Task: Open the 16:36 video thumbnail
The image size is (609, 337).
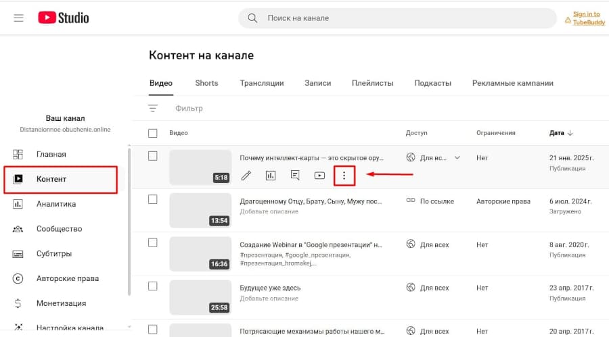Action: click(x=200, y=254)
